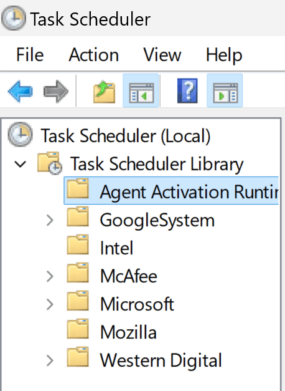
Task: Open the Help menu
Action: pos(224,56)
